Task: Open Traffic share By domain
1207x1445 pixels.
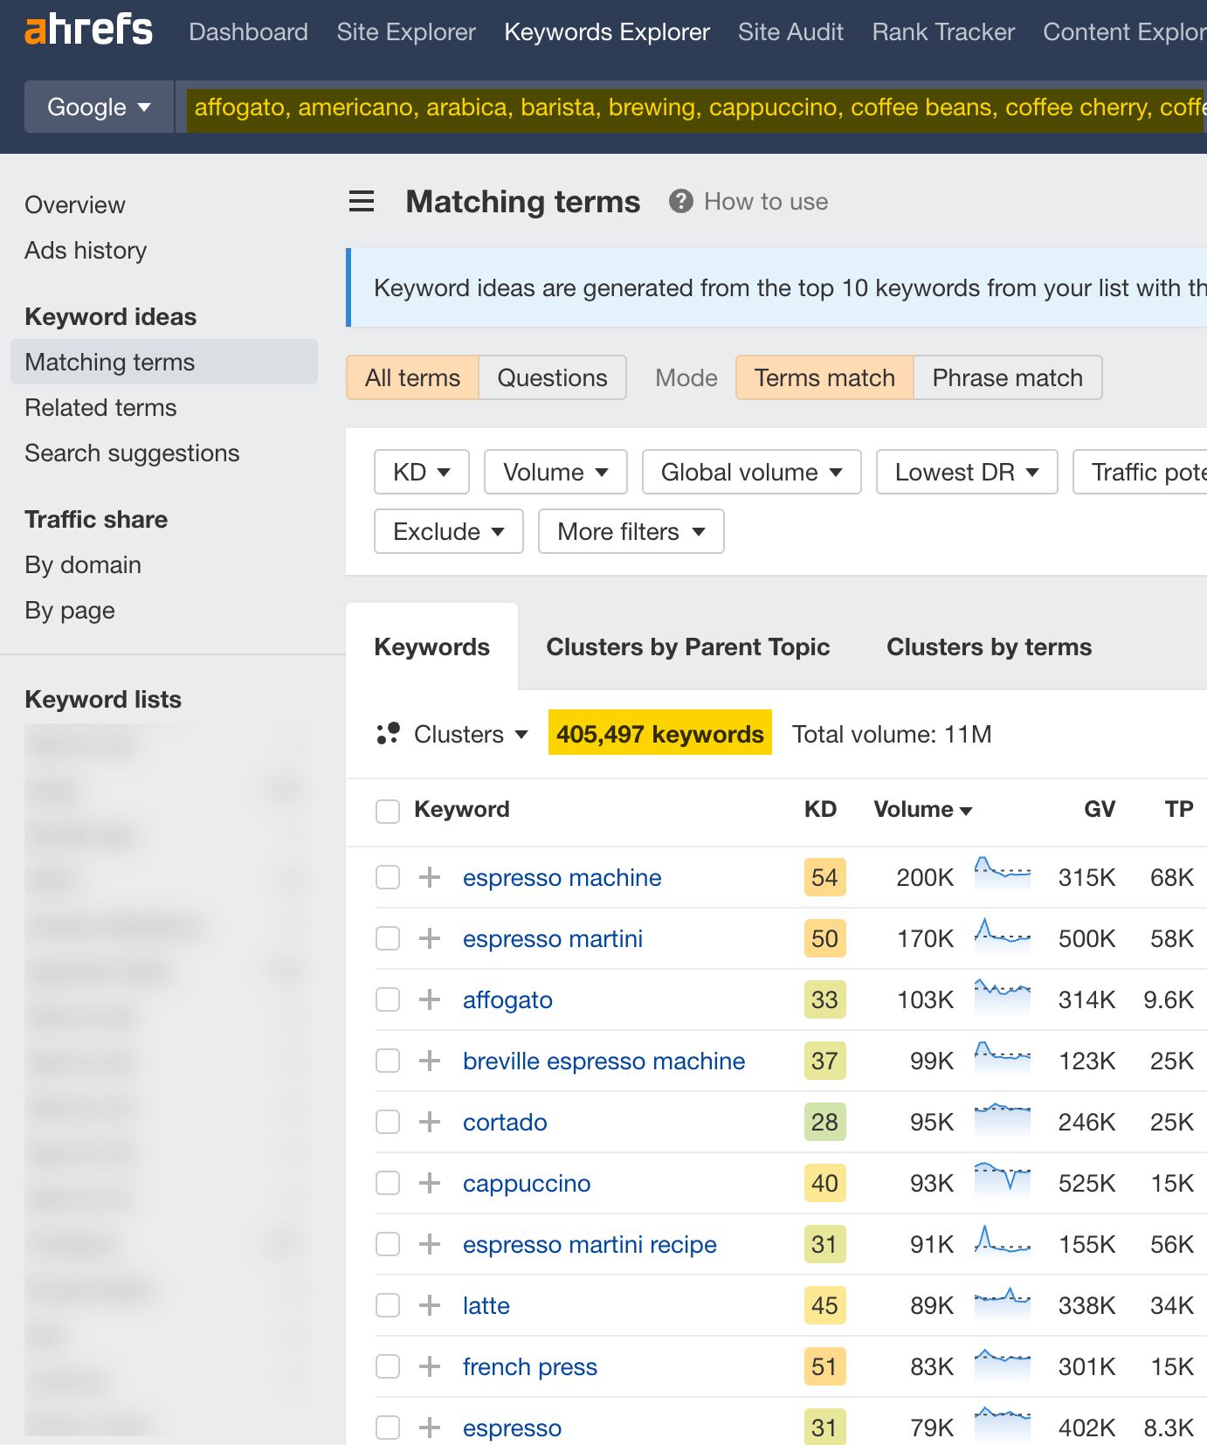Action: [x=83, y=564]
